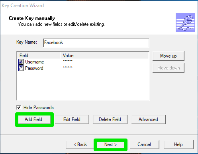198x154 pixels.
Task: Go to the previous step with Back
Action: coord(80,144)
